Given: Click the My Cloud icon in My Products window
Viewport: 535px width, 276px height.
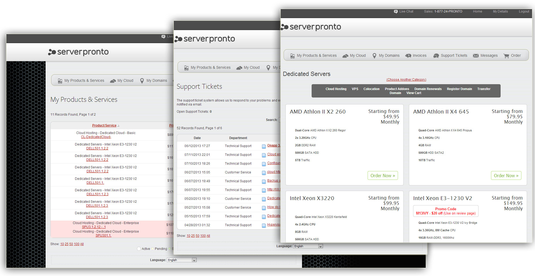Looking at the screenshot, I should point(113,81).
